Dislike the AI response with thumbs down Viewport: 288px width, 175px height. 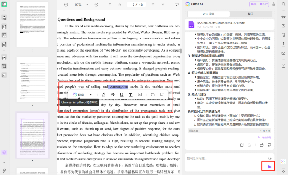click(x=269, y=145)
